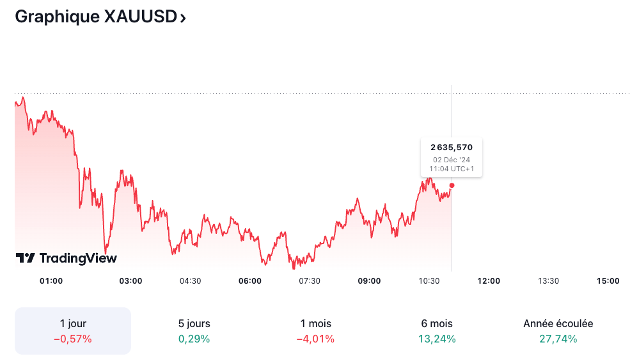Click the 06:00 time axis label
This screenshot has height=361, width=630.
coord(250,280)
